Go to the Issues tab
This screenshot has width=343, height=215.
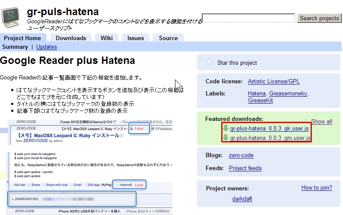(x=136, y=38)
